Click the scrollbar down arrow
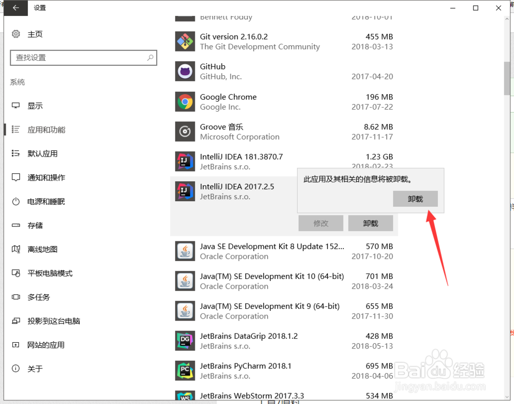Image resolution: width=514 pixels, height=404 pixels. 507,396
